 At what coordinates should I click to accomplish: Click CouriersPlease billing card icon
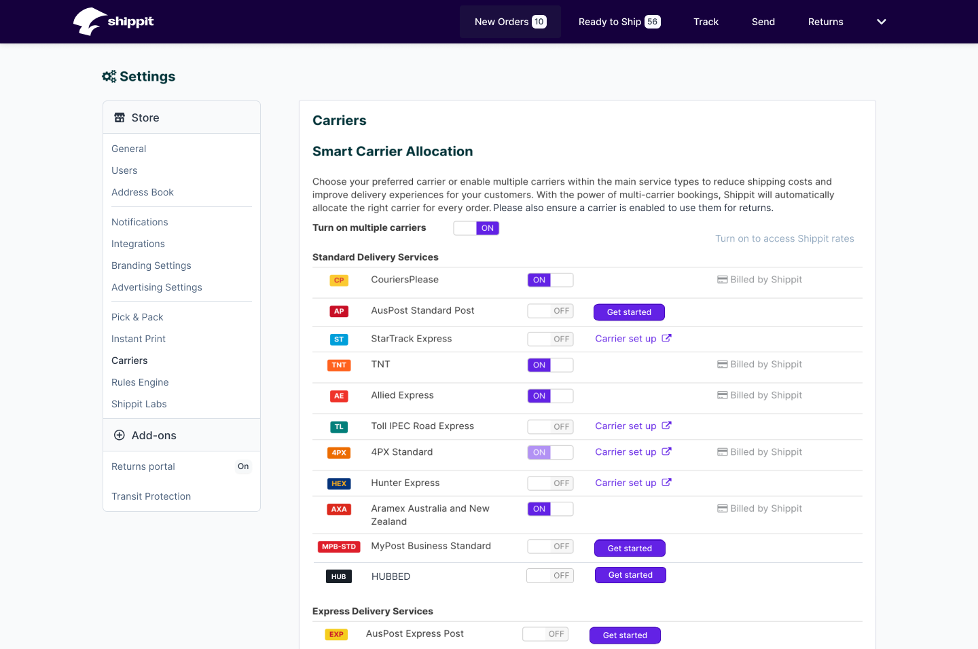click(x=723, y=280)
